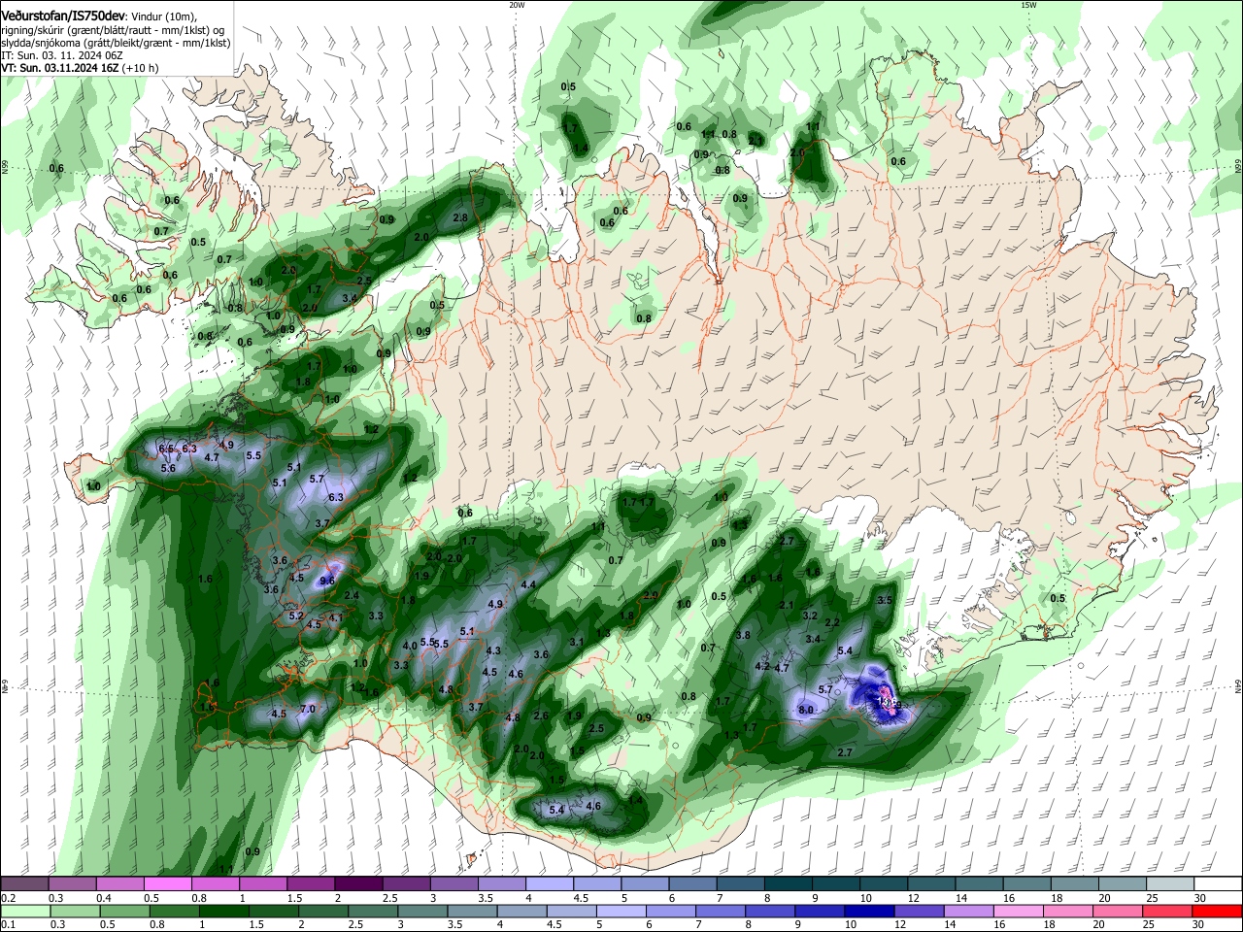Click the '8.0' precipitation value
1243x932 pixels.
[805, 711]
